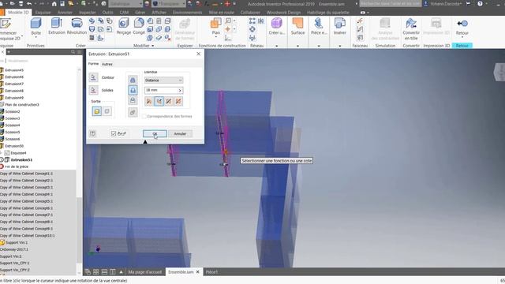The height and width of the screenshot is (284, 505).
Task: Choose Solid output in Sortie
Action: [x=96, y=111]
